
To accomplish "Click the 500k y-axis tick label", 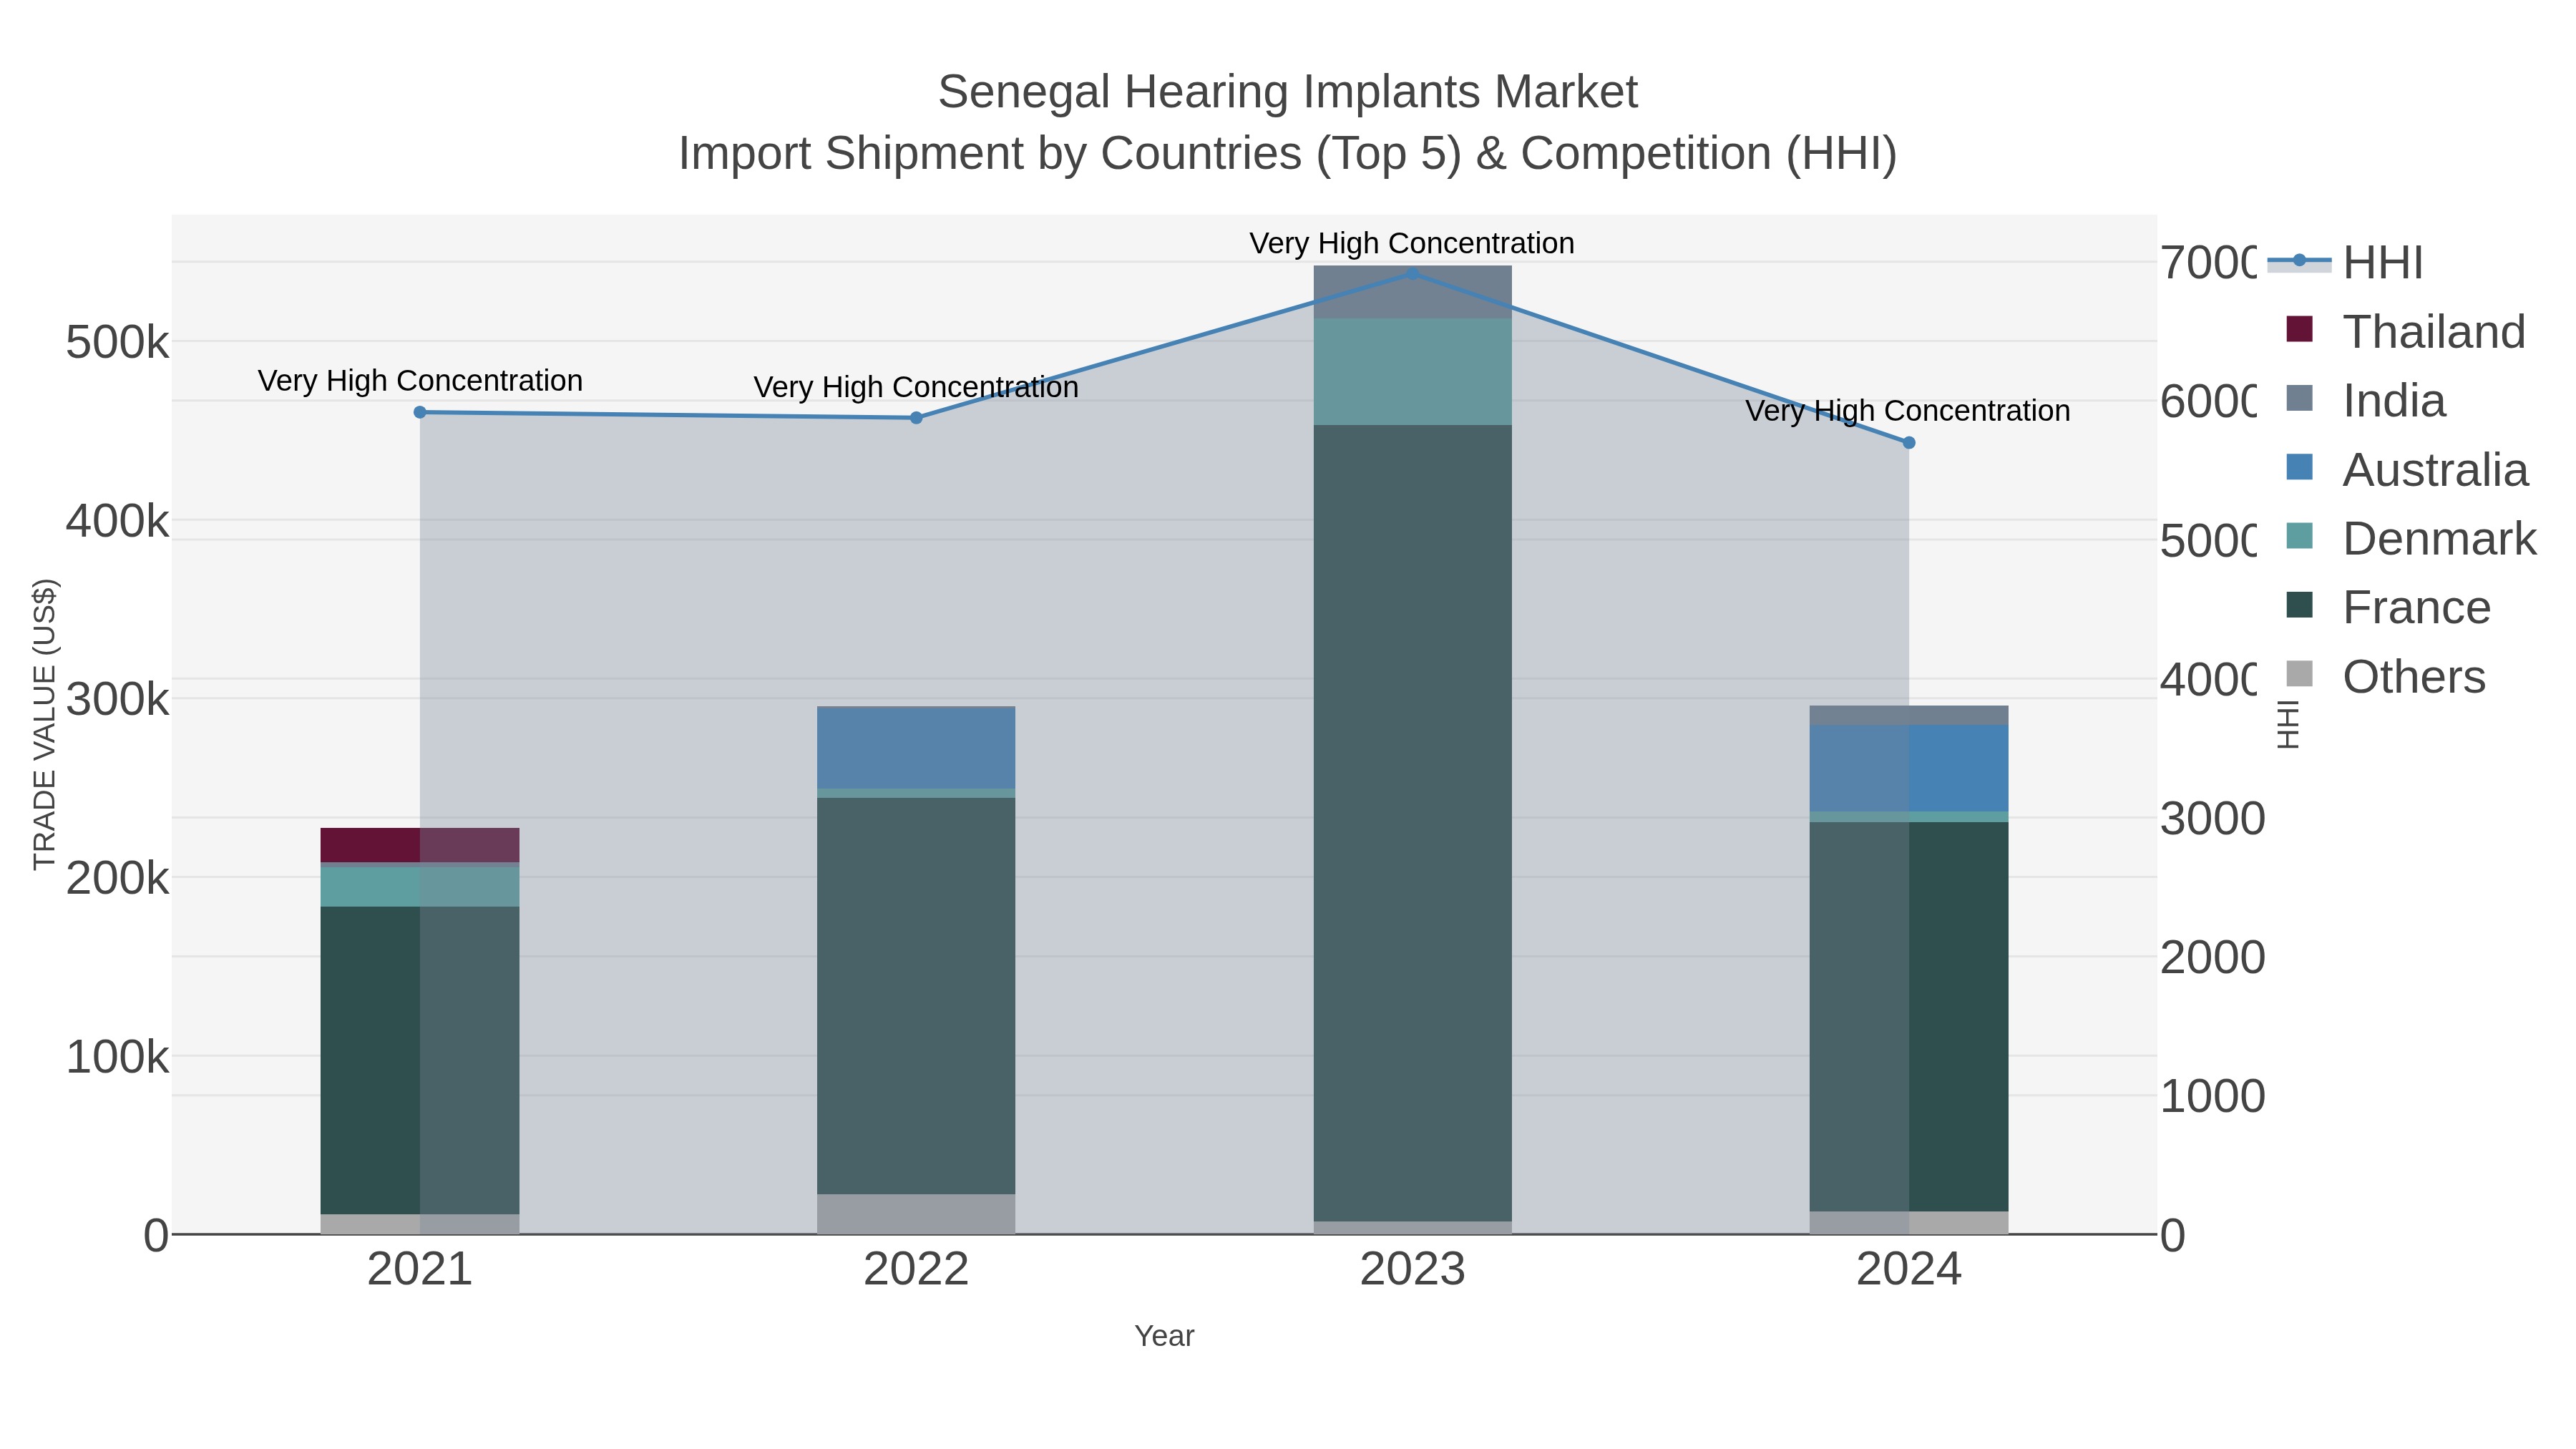I will coord(117,343).
